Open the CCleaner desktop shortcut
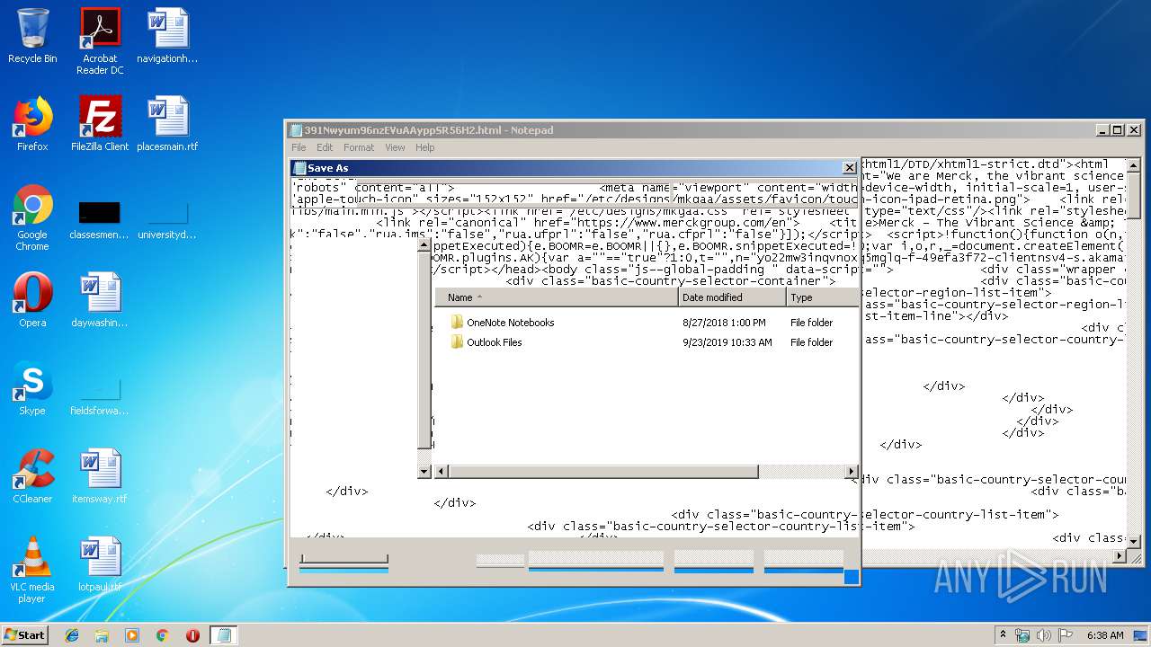 32,476
